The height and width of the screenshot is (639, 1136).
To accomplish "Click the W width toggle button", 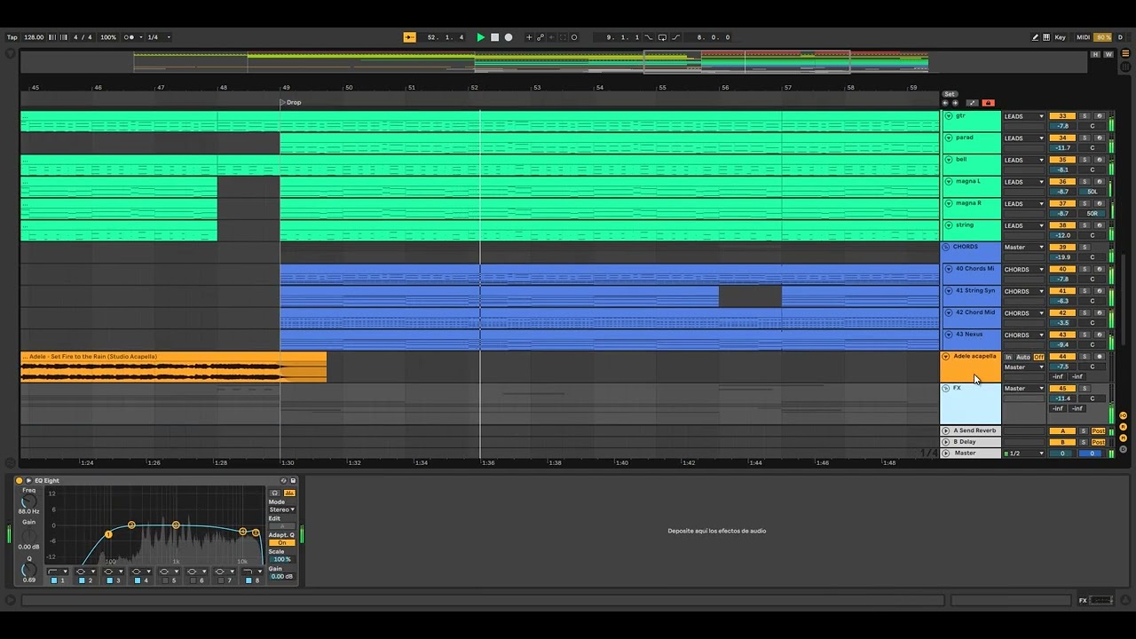I will point(1107,55).
